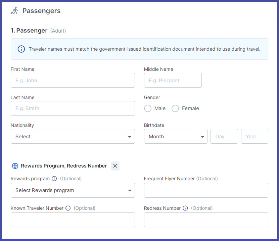The image size is (279, 241).
Task: Select the Male gender radio button
Action: [x=147, y=108]
